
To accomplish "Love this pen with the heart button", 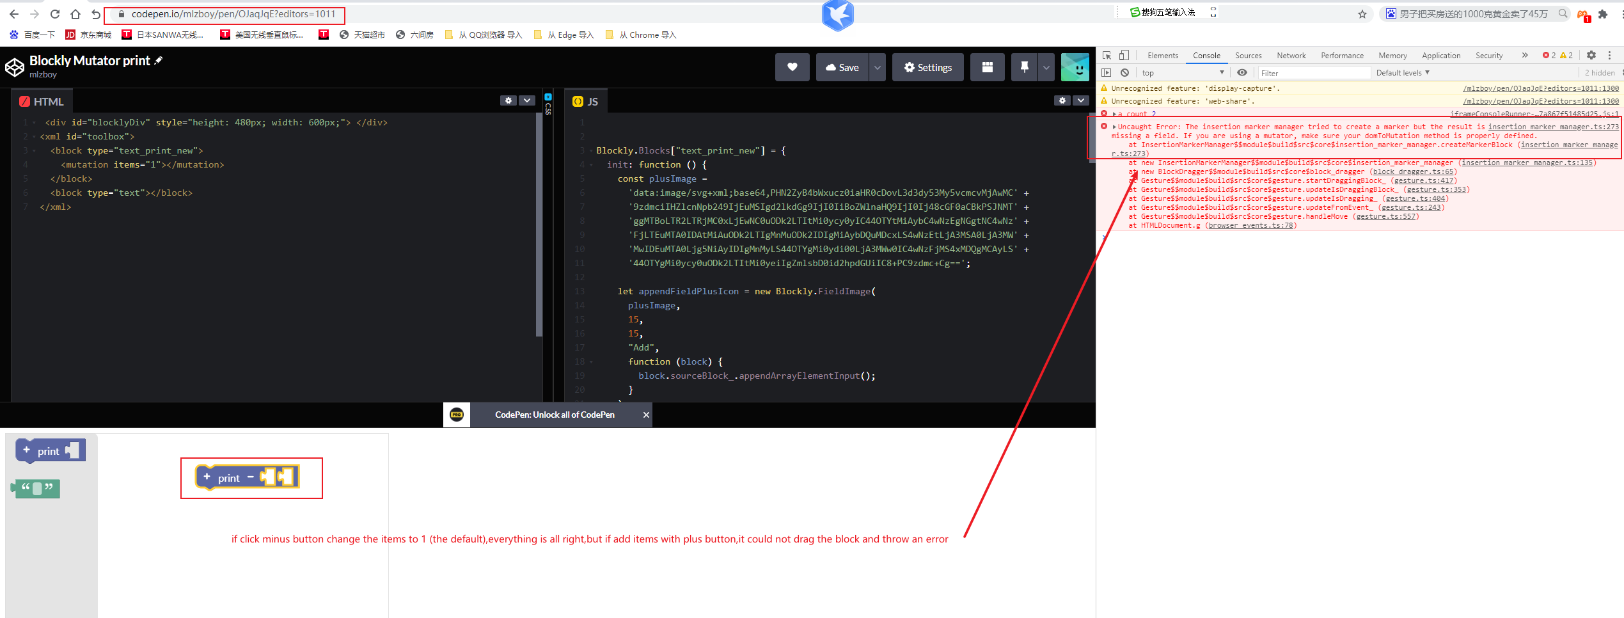I will [x=792, y=67].
